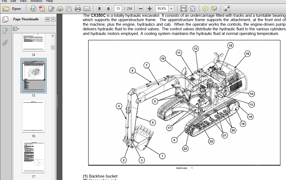Image resolution: width=286 pixels, height=180 pixels.
Task: Open the Page Thumbnails pane icon
Action: click(x=5, y=19)
